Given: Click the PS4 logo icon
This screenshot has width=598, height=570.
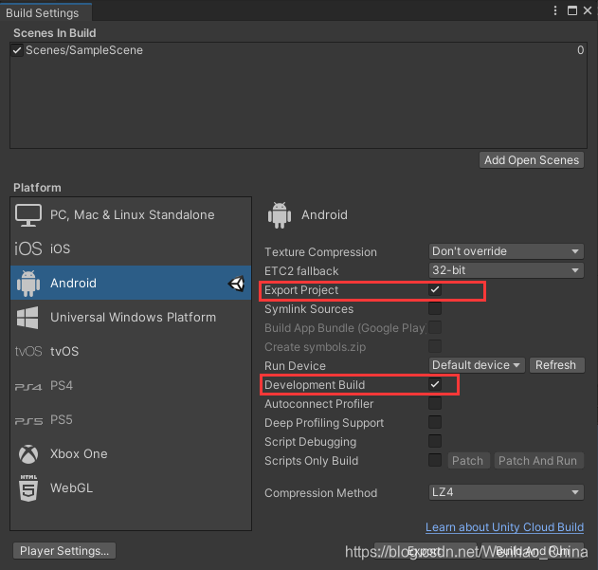Looking at the screenshot, I should 28,387.
